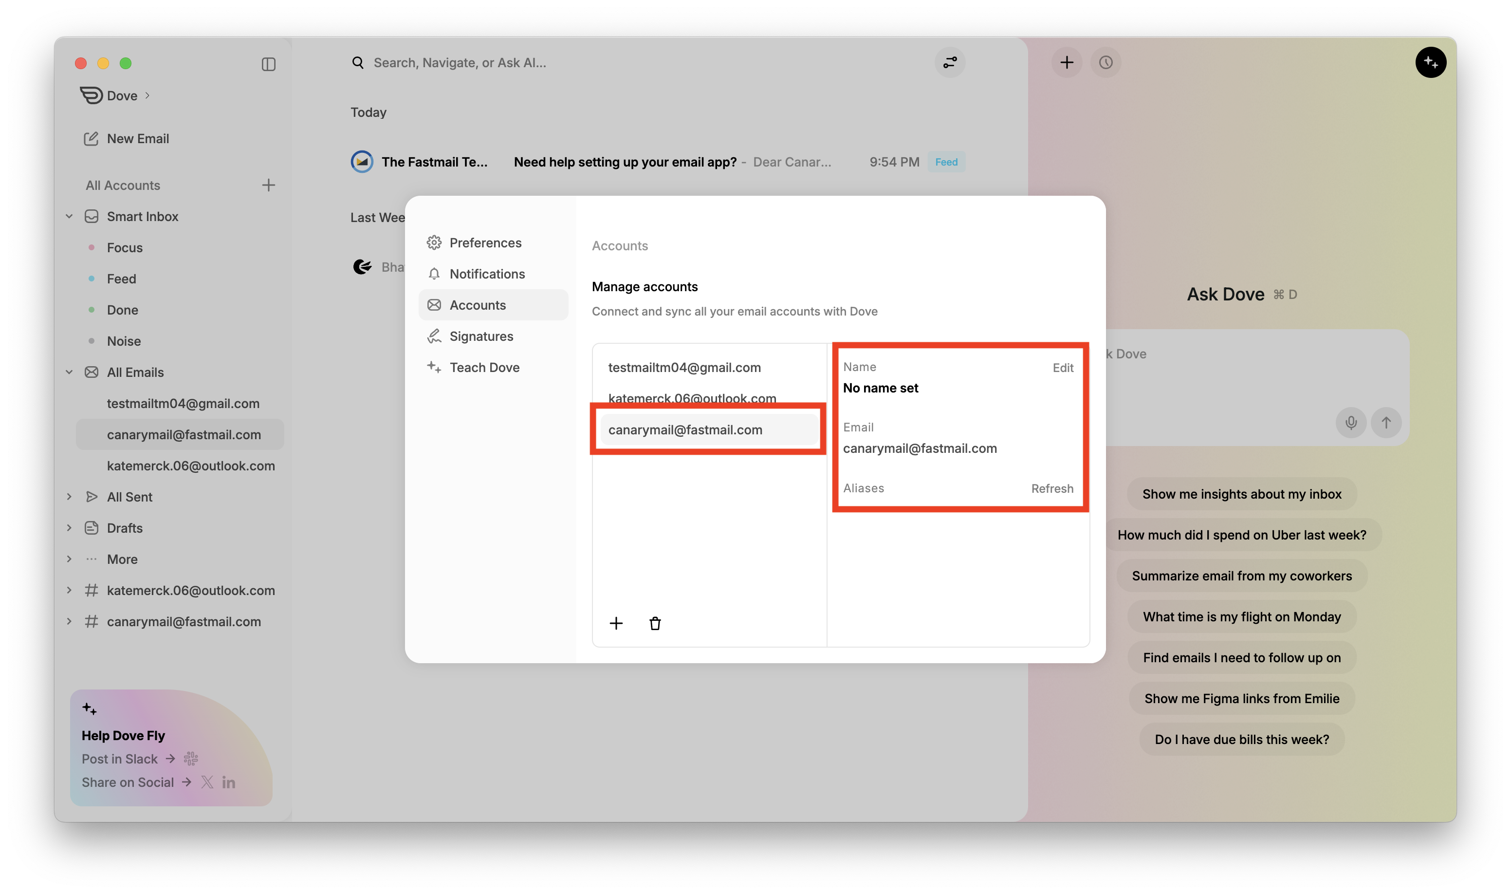Viewport: 1511px width, 894px height.
Task: Expand the Drafts folder chevron
Action: coord(69,528)
